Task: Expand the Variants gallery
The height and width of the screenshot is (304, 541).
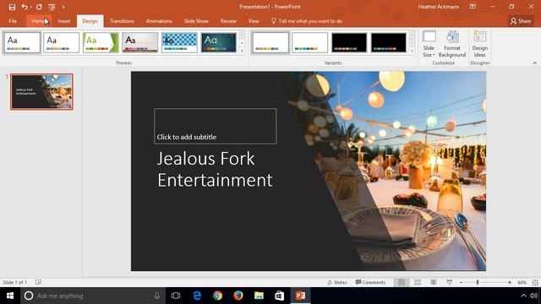Action: point(412,52)
